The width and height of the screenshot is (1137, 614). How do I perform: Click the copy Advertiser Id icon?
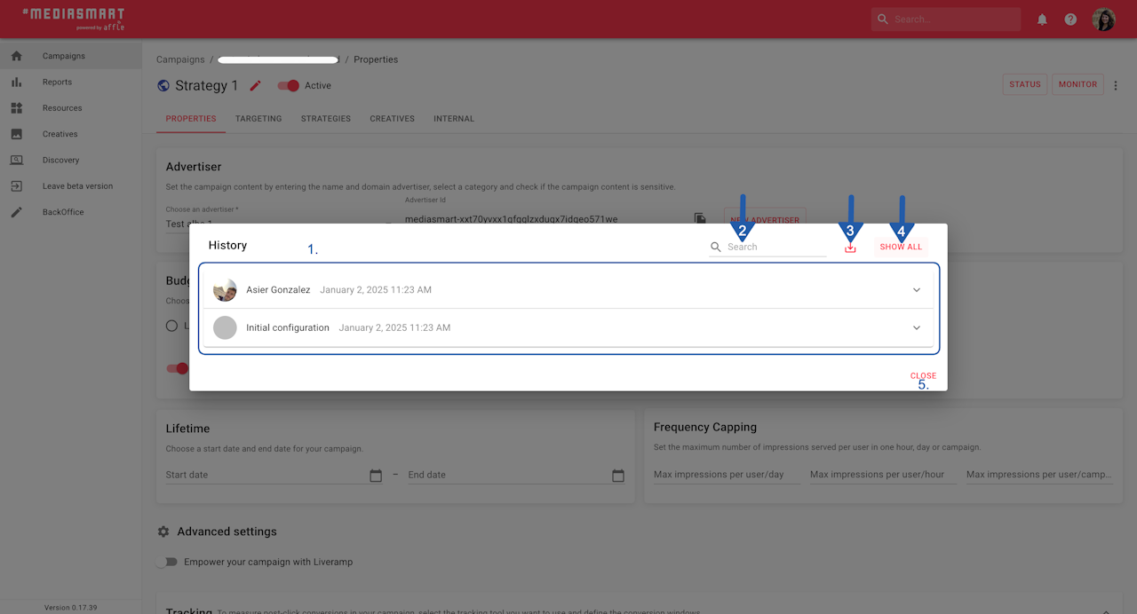pyautogui.click(x=700, y=218)
